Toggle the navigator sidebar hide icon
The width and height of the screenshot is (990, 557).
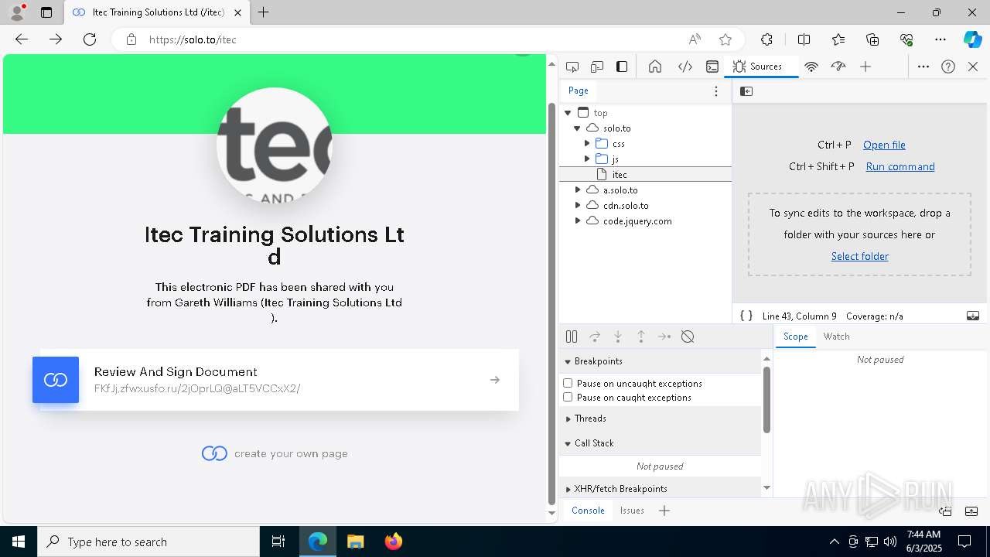tap(746, 91)
